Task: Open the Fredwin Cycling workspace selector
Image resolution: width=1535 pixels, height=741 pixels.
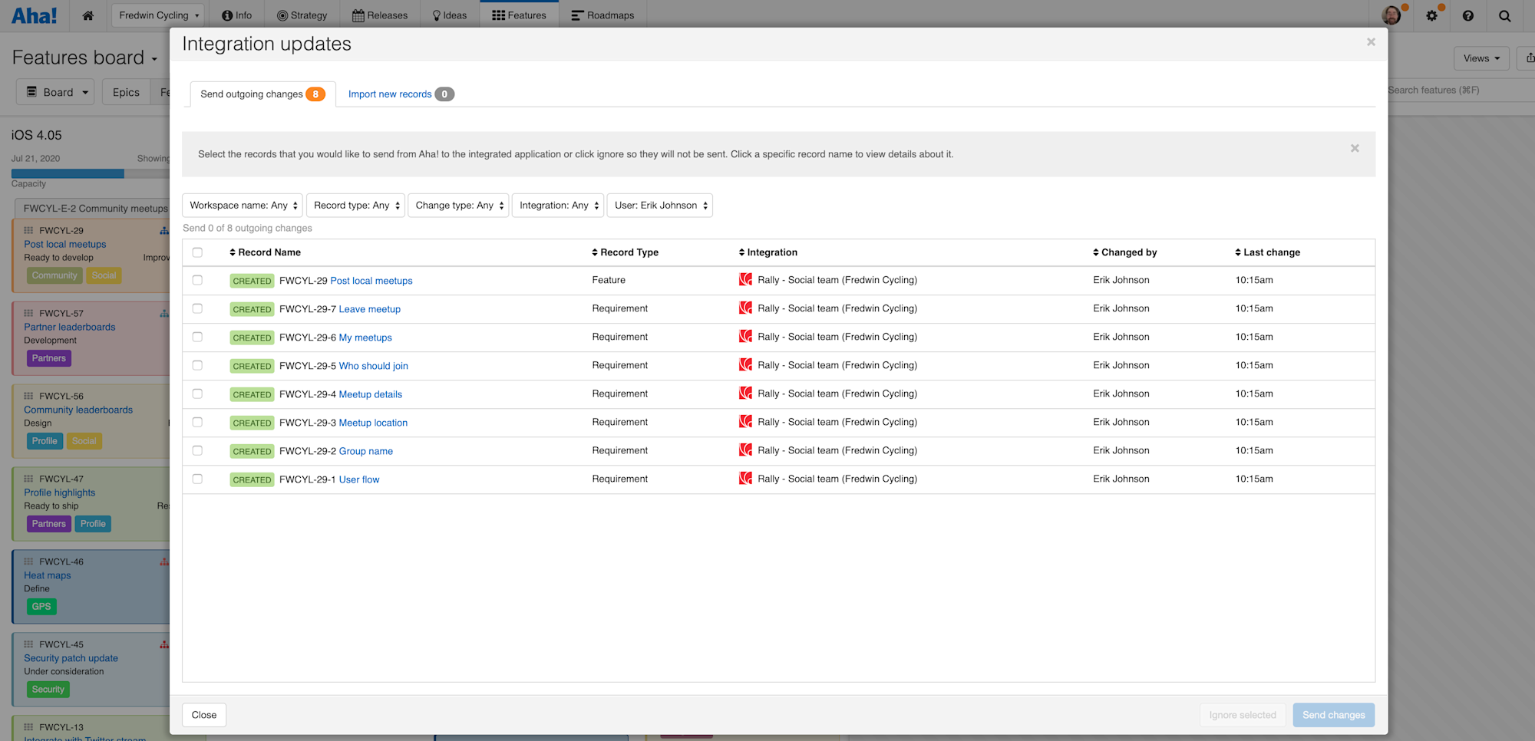Action: point(157,15)
